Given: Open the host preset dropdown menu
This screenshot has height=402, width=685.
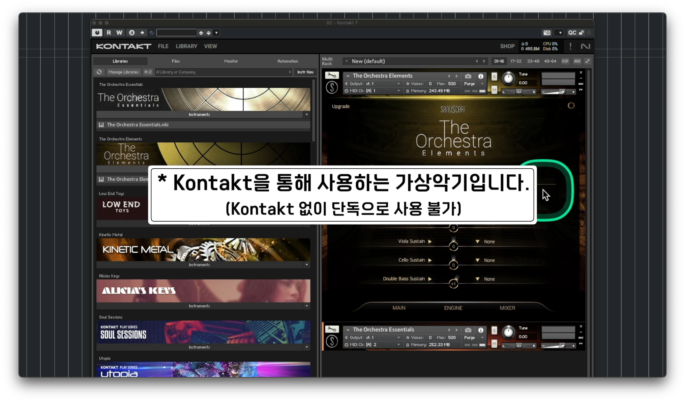Looking at the screenshot, I should 216,33.
